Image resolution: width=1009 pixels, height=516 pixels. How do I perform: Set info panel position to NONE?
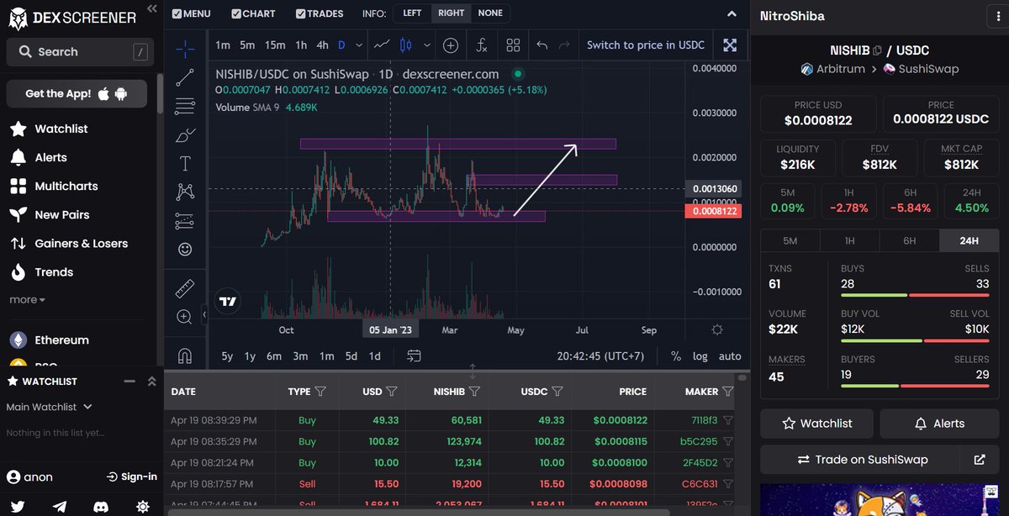490,13
